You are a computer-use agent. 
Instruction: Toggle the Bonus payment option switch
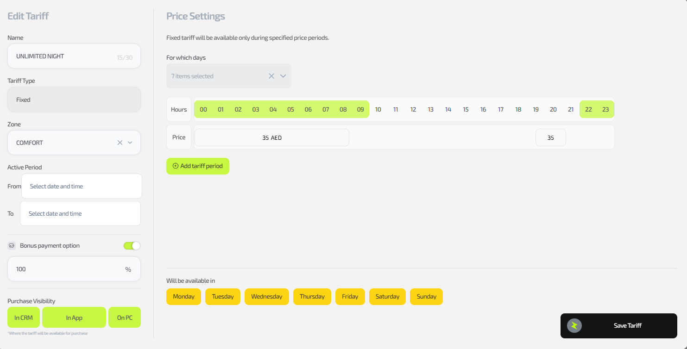click(x=132, y=246)
